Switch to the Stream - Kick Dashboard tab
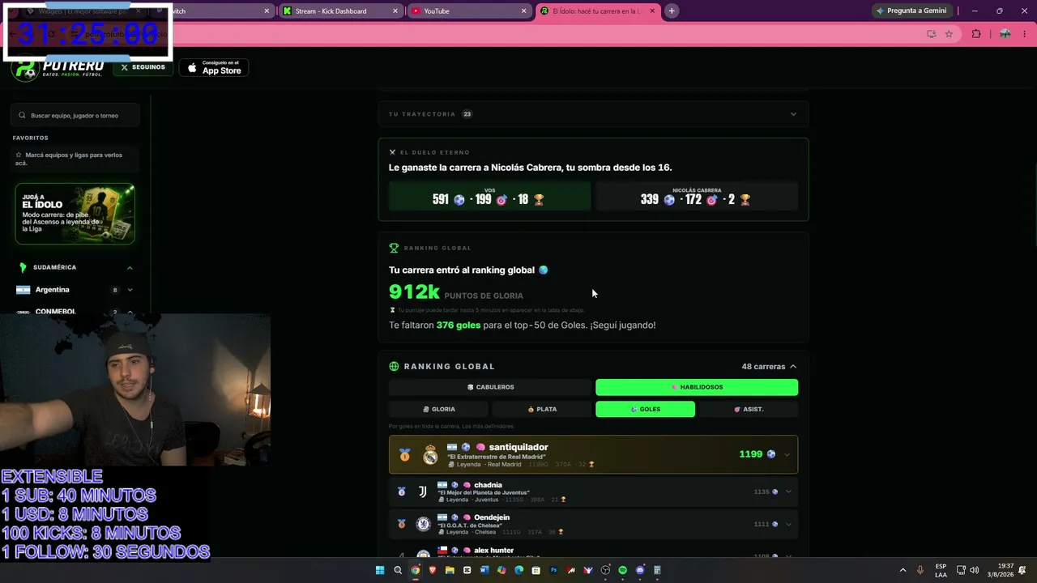 (x=340, y=11)
